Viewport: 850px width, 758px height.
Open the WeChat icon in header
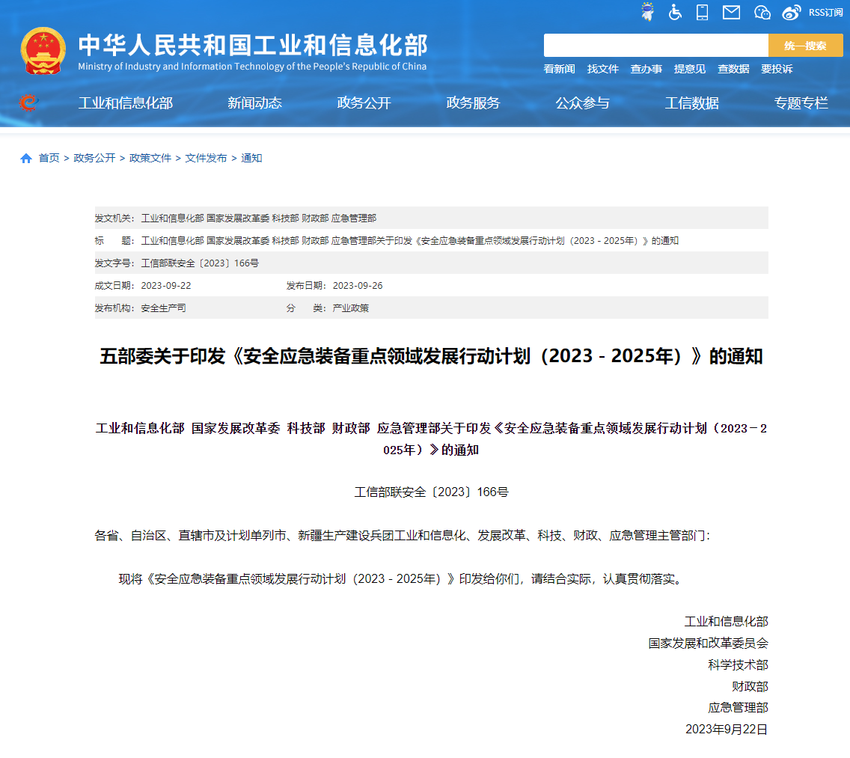tap(762, 12)
